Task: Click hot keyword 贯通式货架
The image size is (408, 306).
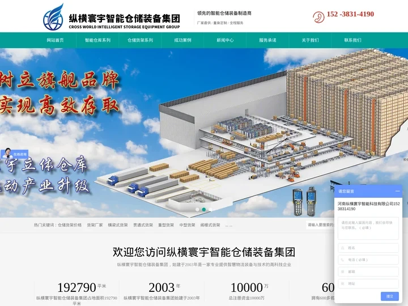Action: click(x=143, y=225)
